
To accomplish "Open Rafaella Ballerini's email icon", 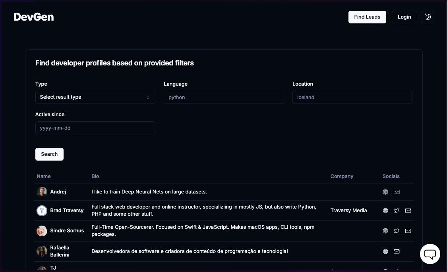I will 397,251.
